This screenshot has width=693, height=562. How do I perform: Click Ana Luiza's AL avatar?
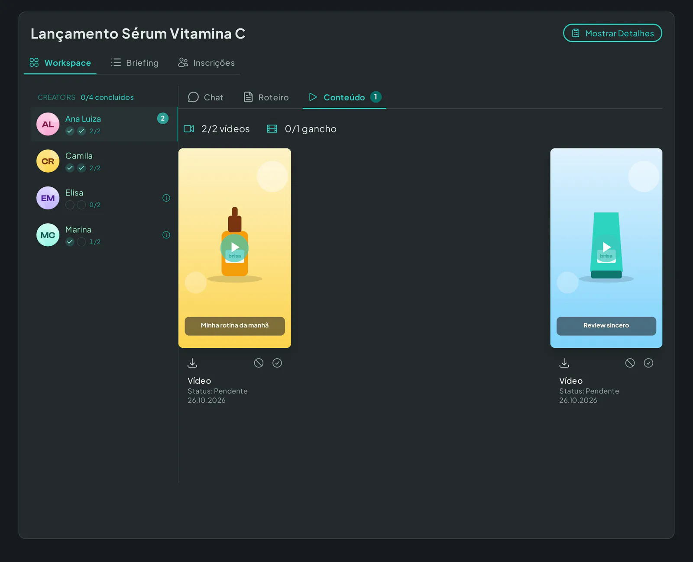pyautogui.click(x=48, y=124)
